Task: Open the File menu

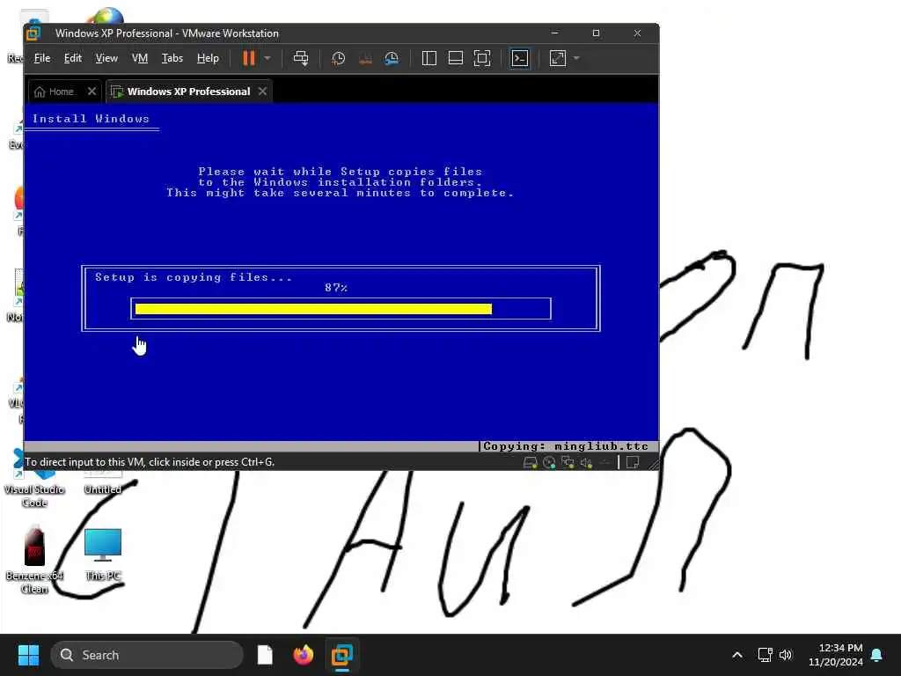Action: coord(42,58)
